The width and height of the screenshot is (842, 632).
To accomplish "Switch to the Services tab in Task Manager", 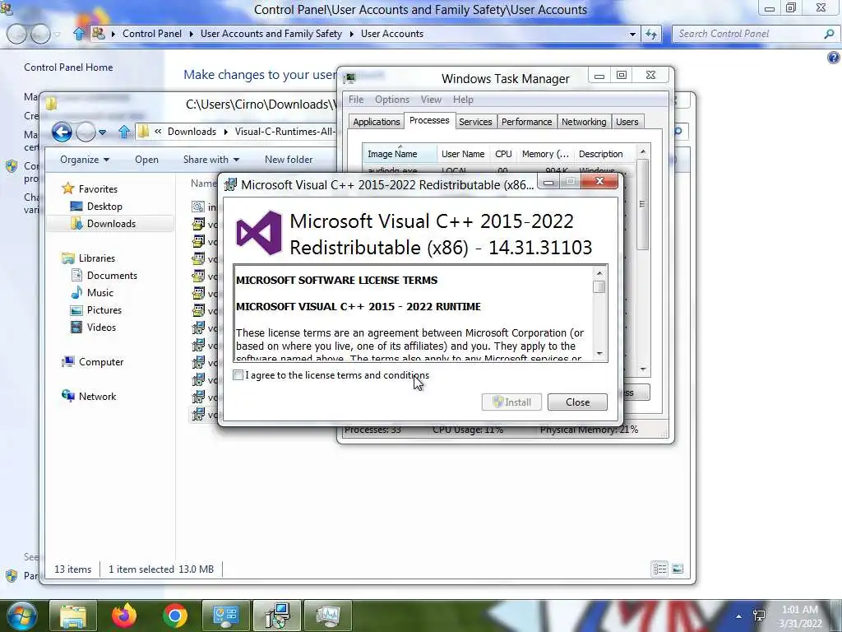I will pos(475,122).
